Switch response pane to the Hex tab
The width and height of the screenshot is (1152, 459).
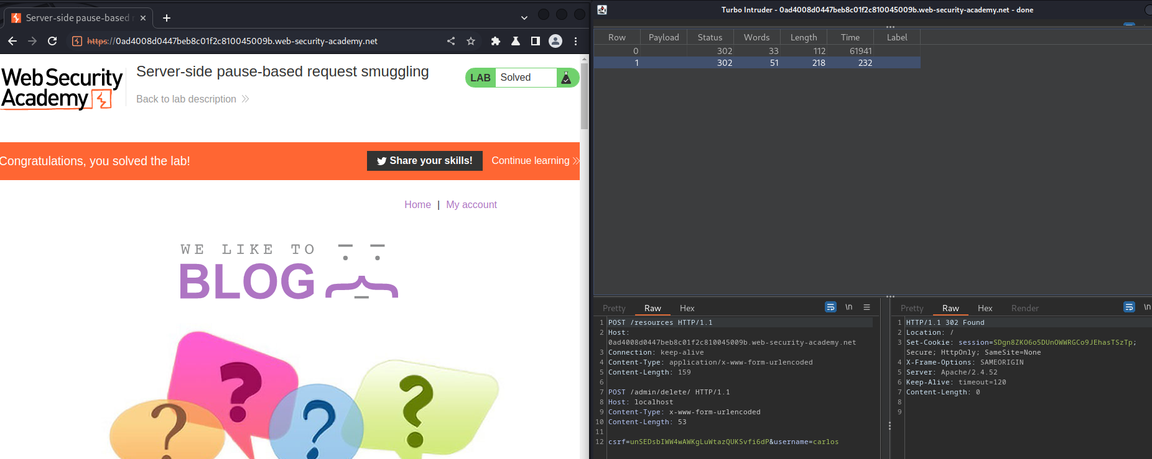tap(985, 308)
